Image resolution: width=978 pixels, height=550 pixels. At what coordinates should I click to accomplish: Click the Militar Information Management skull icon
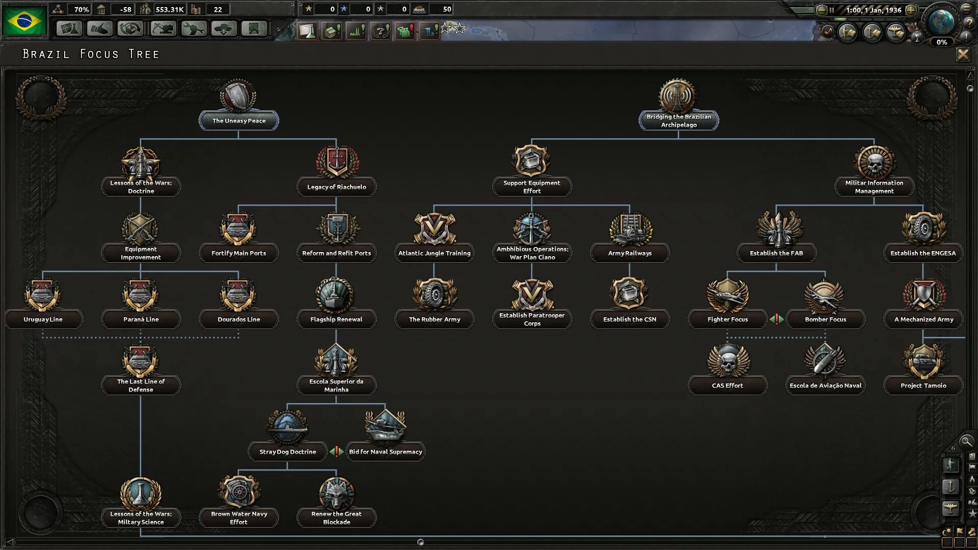coord(874,163)
